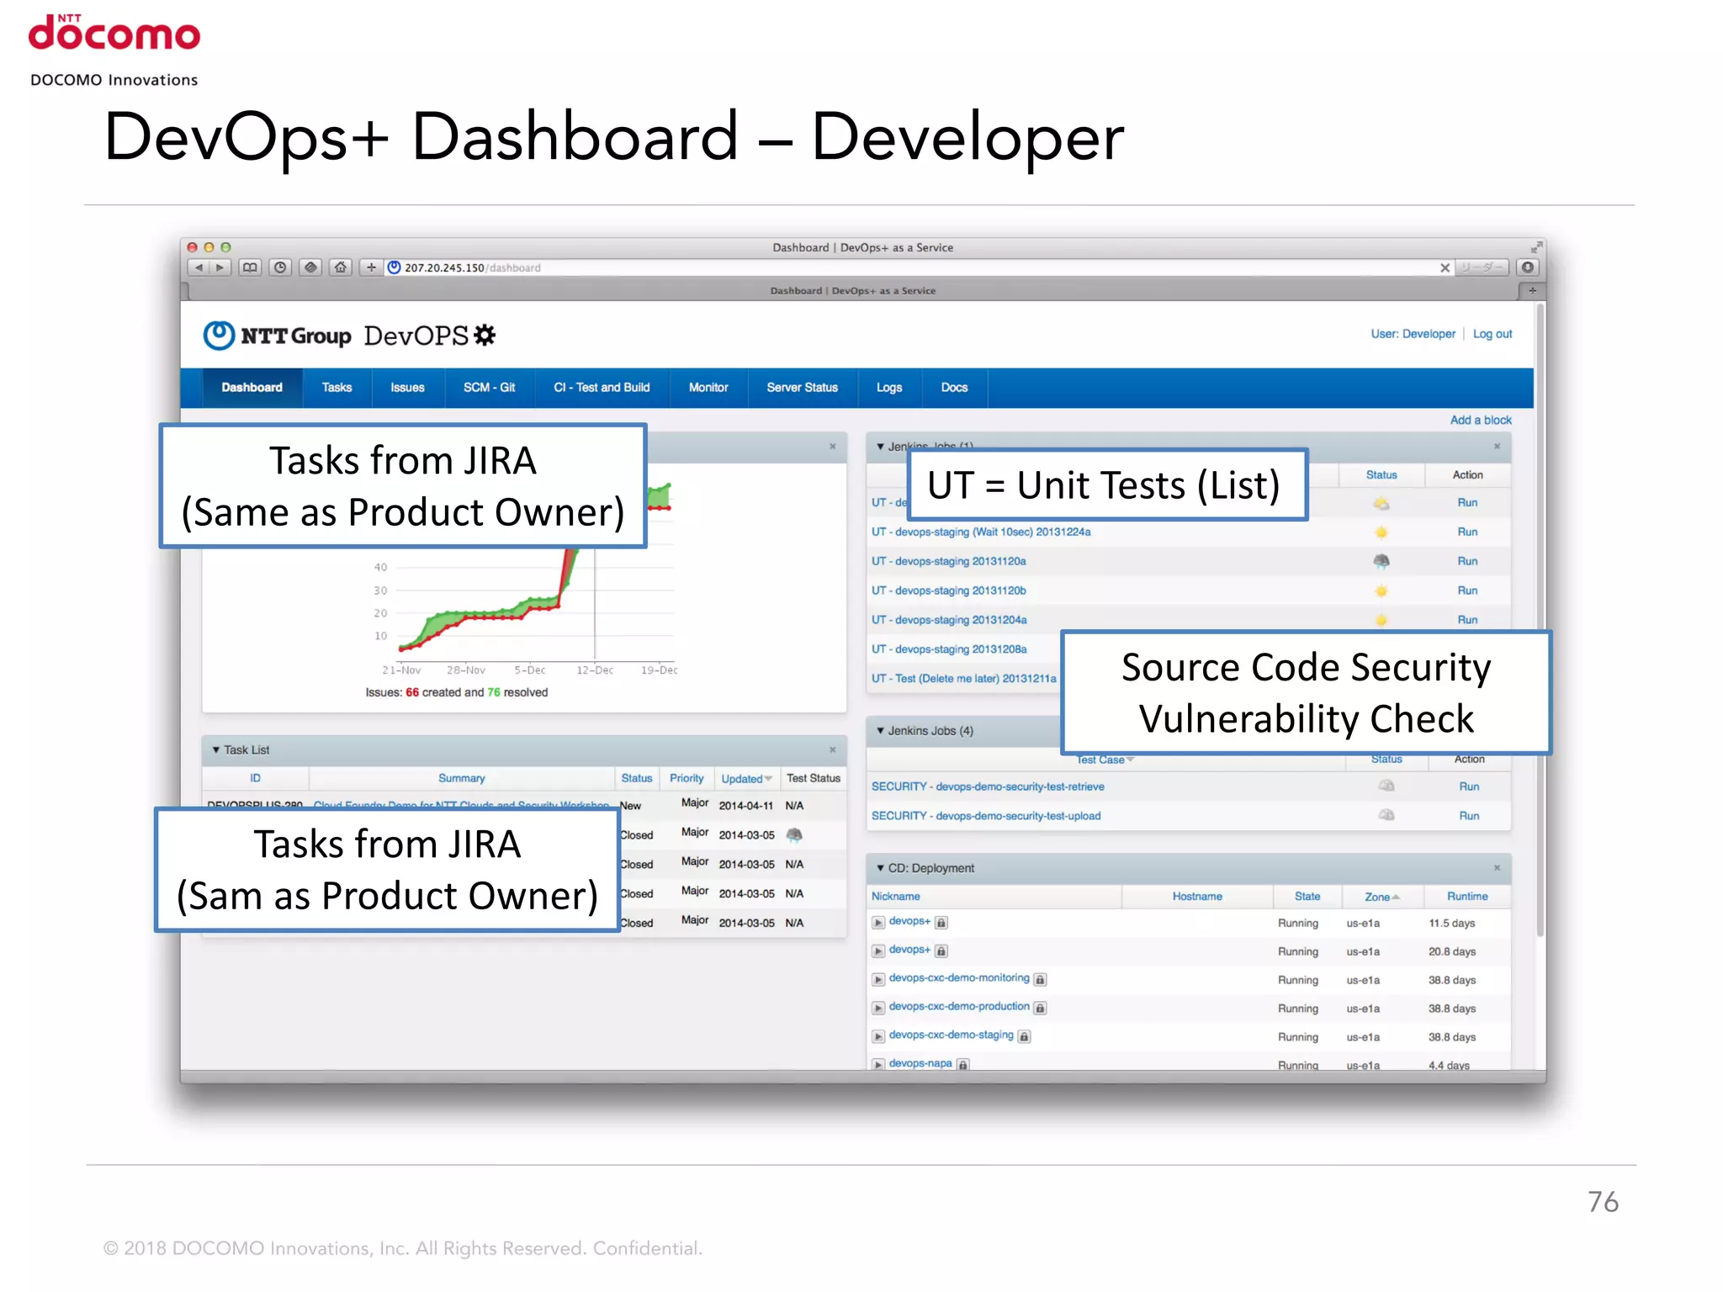Screen dimensions: 1723x1292
Task: Expand the devops+ row running 20.8 days
Action: tap(878, 951)
